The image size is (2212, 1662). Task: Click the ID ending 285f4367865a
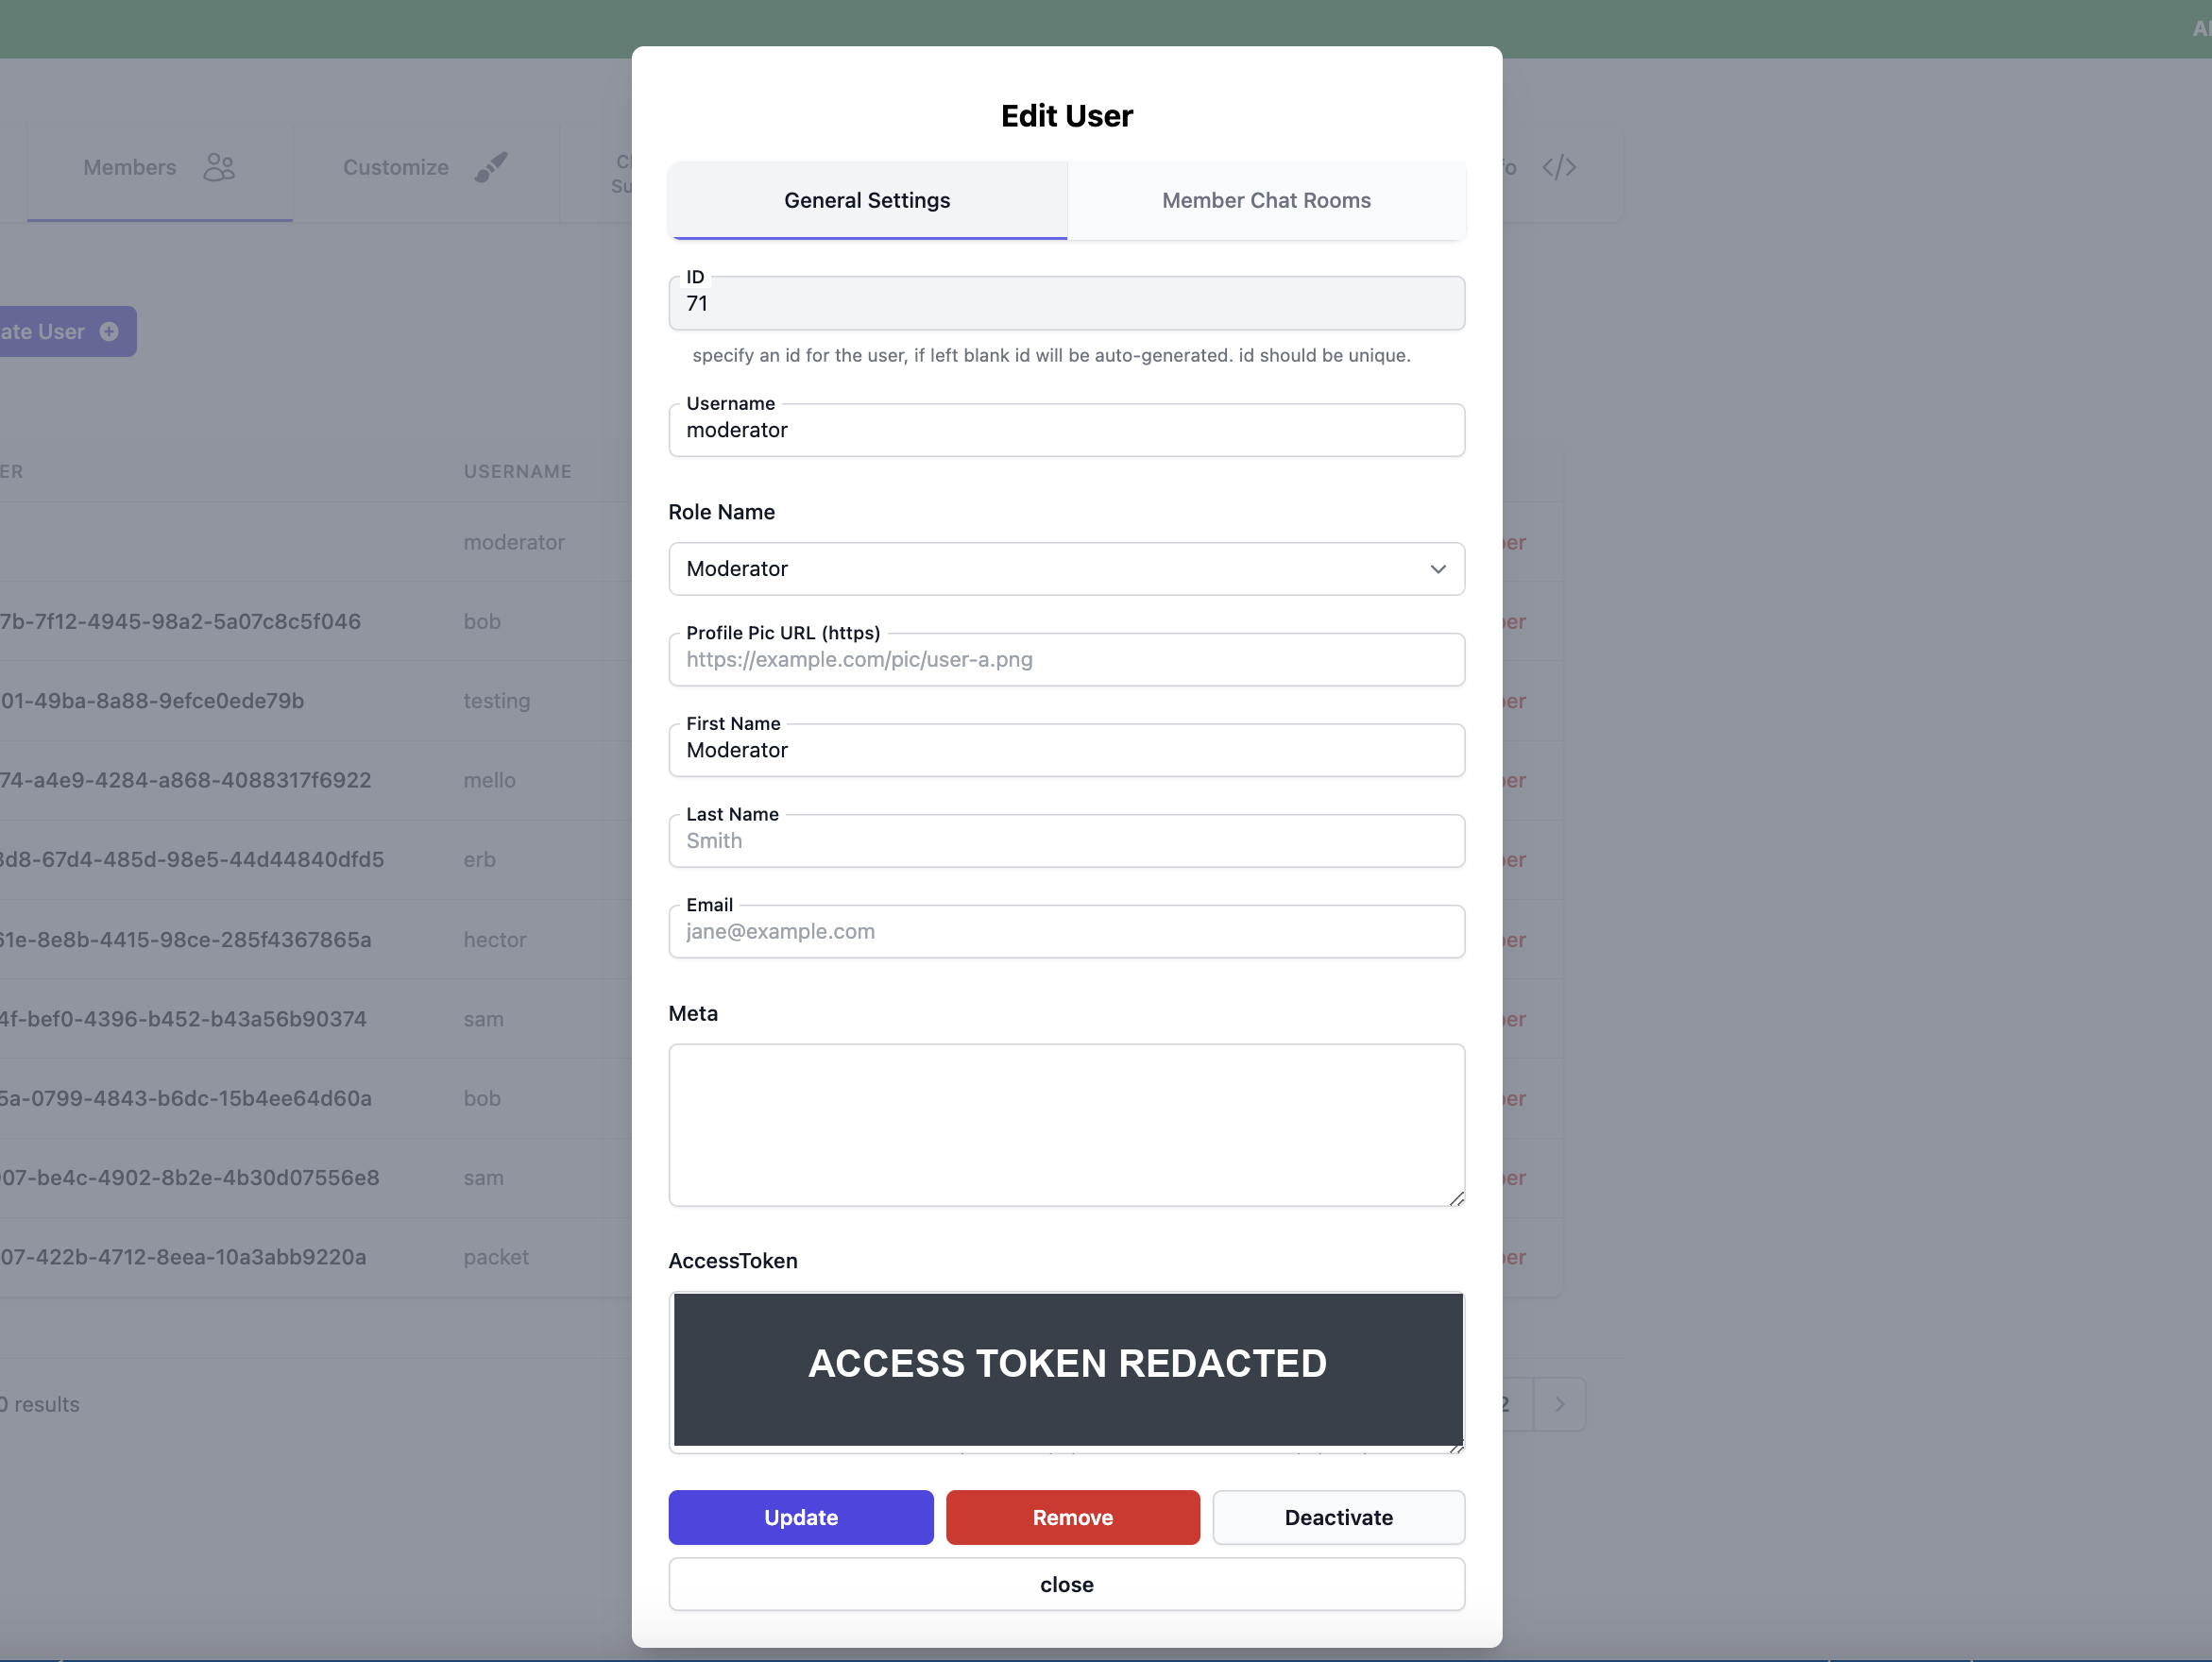(x=185, y=939)
